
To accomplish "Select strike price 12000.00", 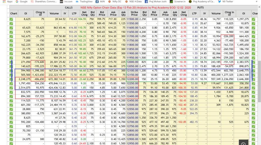I will point(132,62).
